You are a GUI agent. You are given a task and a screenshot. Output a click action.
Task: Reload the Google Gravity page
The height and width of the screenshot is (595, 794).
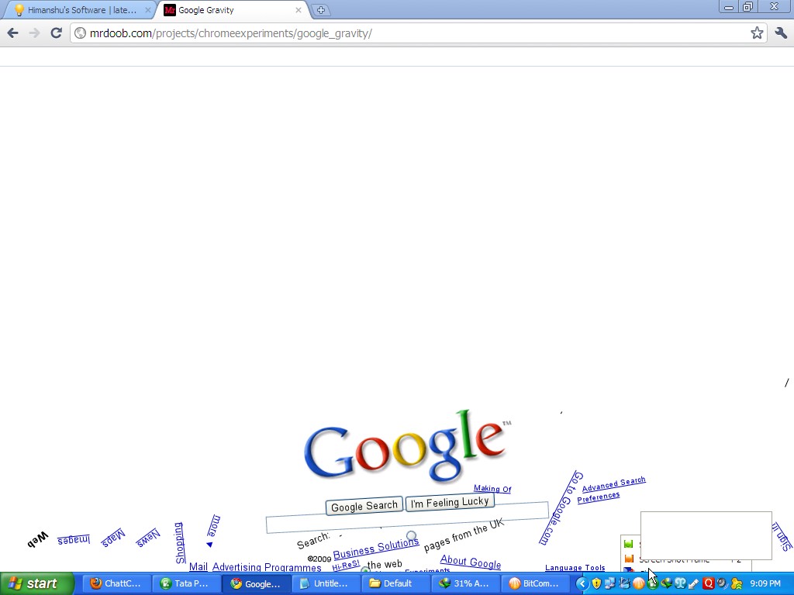click(56, 33)
